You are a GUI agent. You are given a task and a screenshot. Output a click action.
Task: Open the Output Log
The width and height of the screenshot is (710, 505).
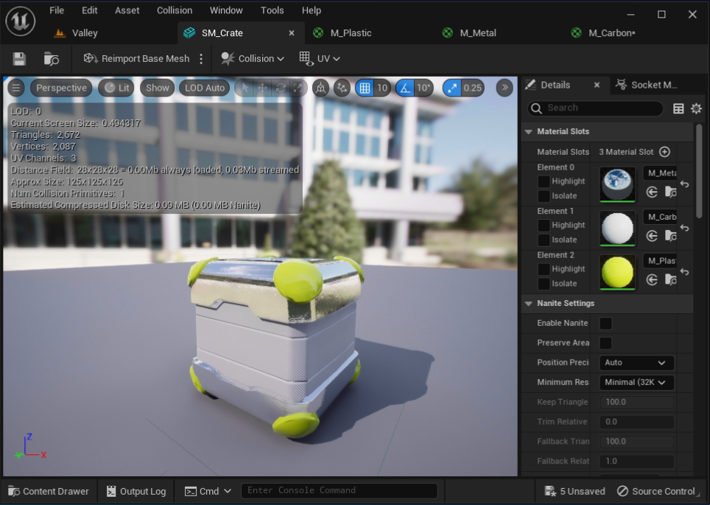pos(136,491)
